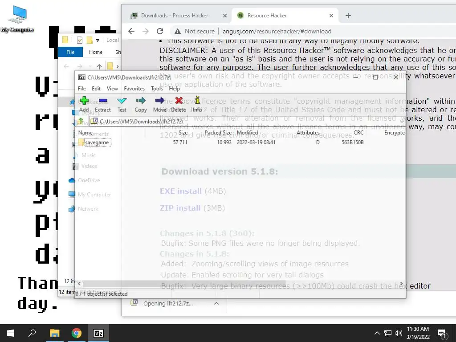The width and height of the screenshot is (456, 342).
Task: Click the Test toolbar icon in 7-Zip
Action: tap(122, 105)
